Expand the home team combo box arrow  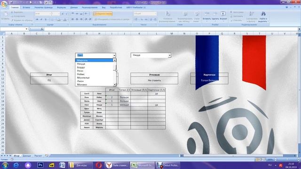pos(114,55)
